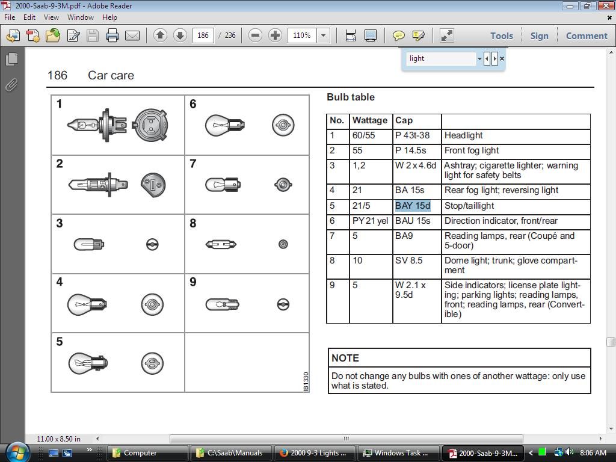Zoom in using the plus button
The width and height of the screenshot is (616, 462).
click(275, 35)
